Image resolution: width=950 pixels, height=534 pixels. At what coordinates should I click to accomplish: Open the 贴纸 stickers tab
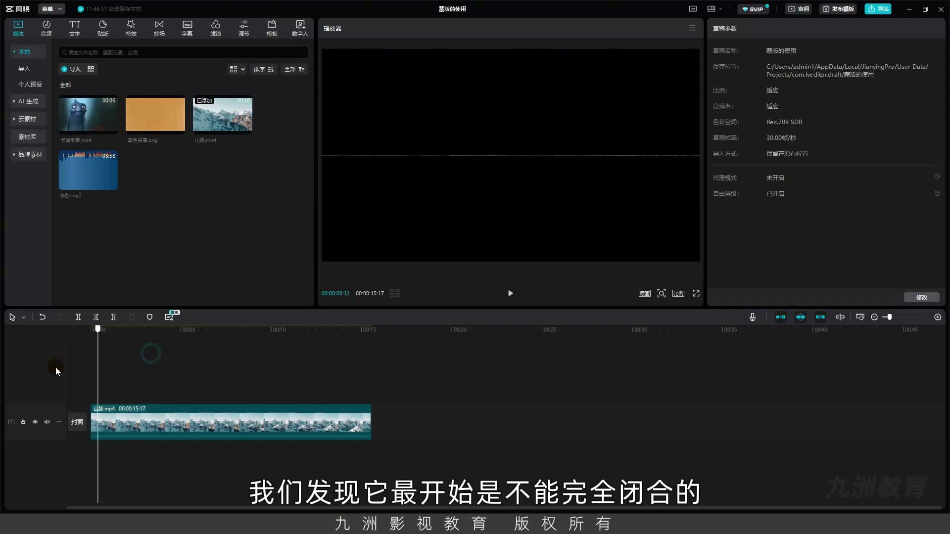102,28
